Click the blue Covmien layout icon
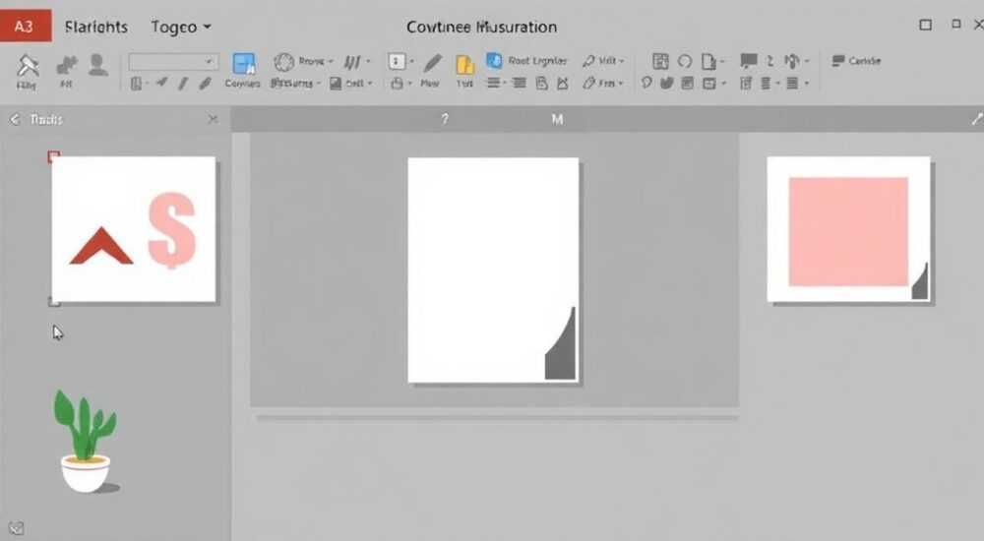Image resolution: width=984 pixels, height=541 pixels. (243, 63)
